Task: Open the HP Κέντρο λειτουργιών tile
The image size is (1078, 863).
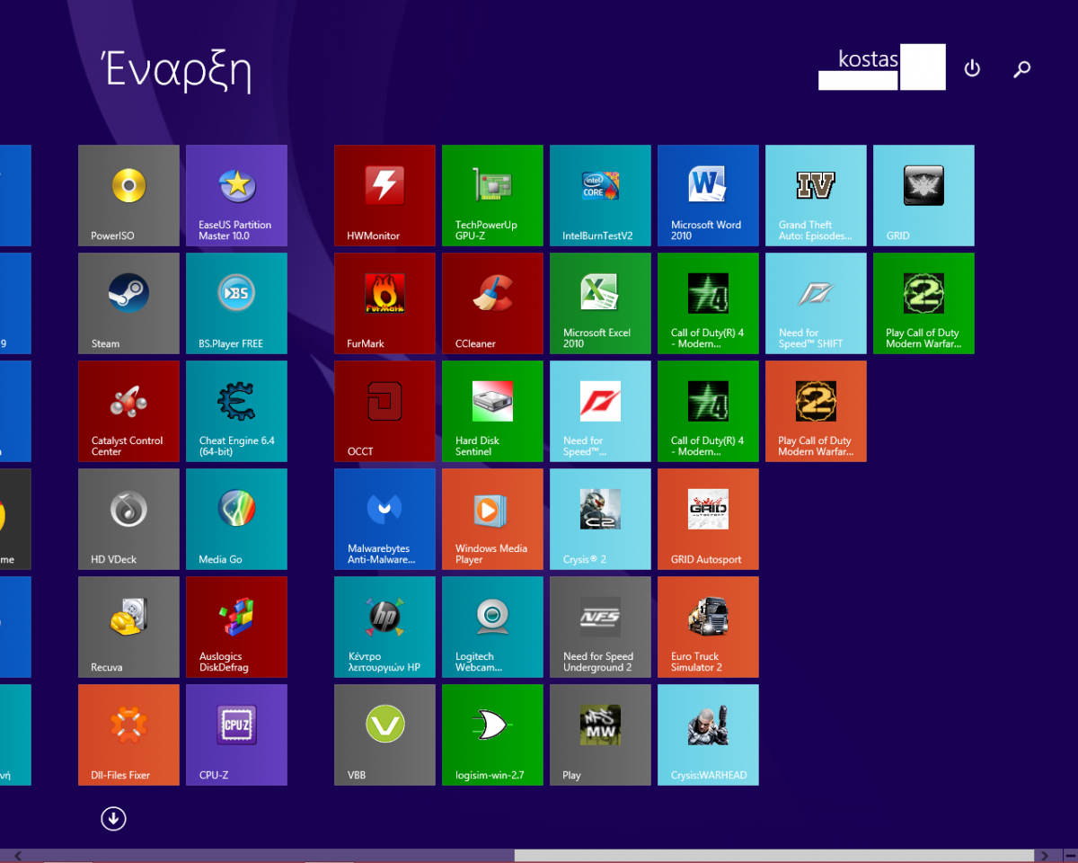Action: pyautogui.click(x=384, y=627)
